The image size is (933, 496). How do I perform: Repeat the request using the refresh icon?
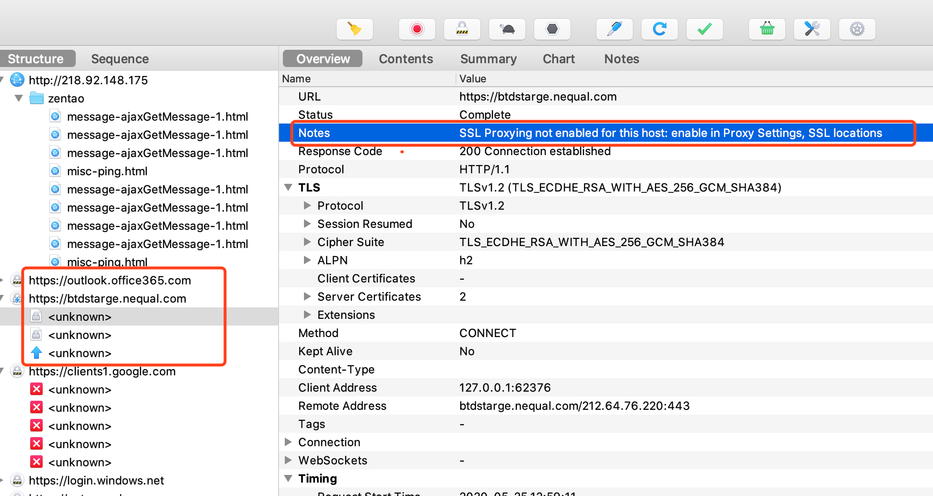[659, 29]
